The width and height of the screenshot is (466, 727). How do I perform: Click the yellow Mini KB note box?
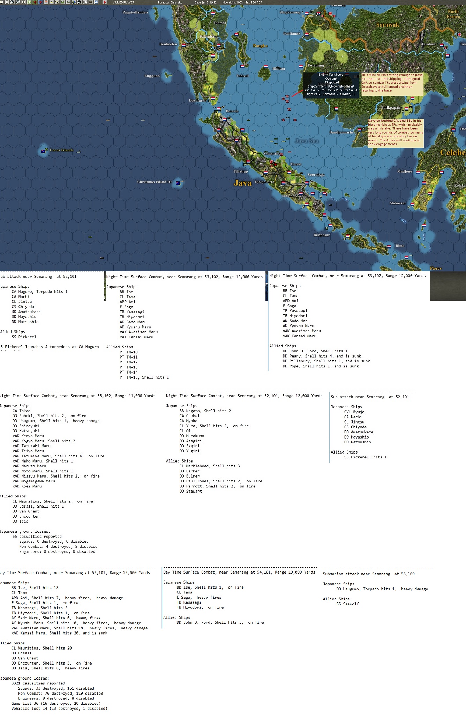392,84
